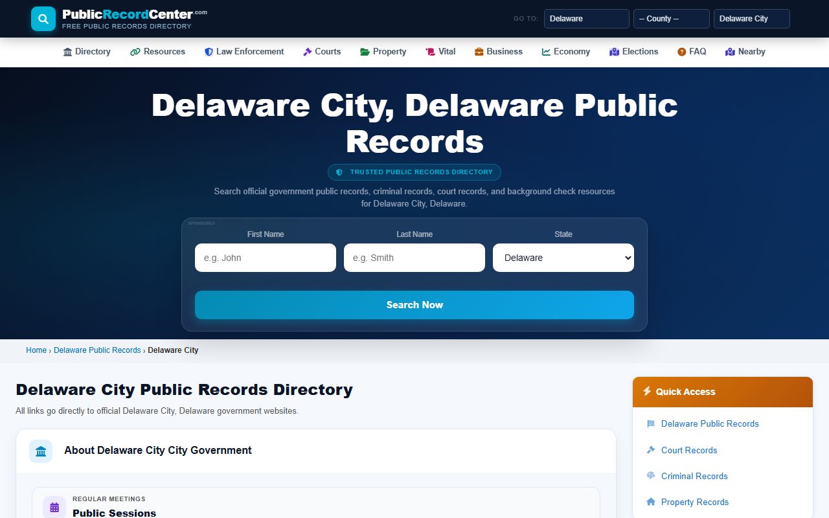Click the gavel icon beside Court Records

click(651, 450)
